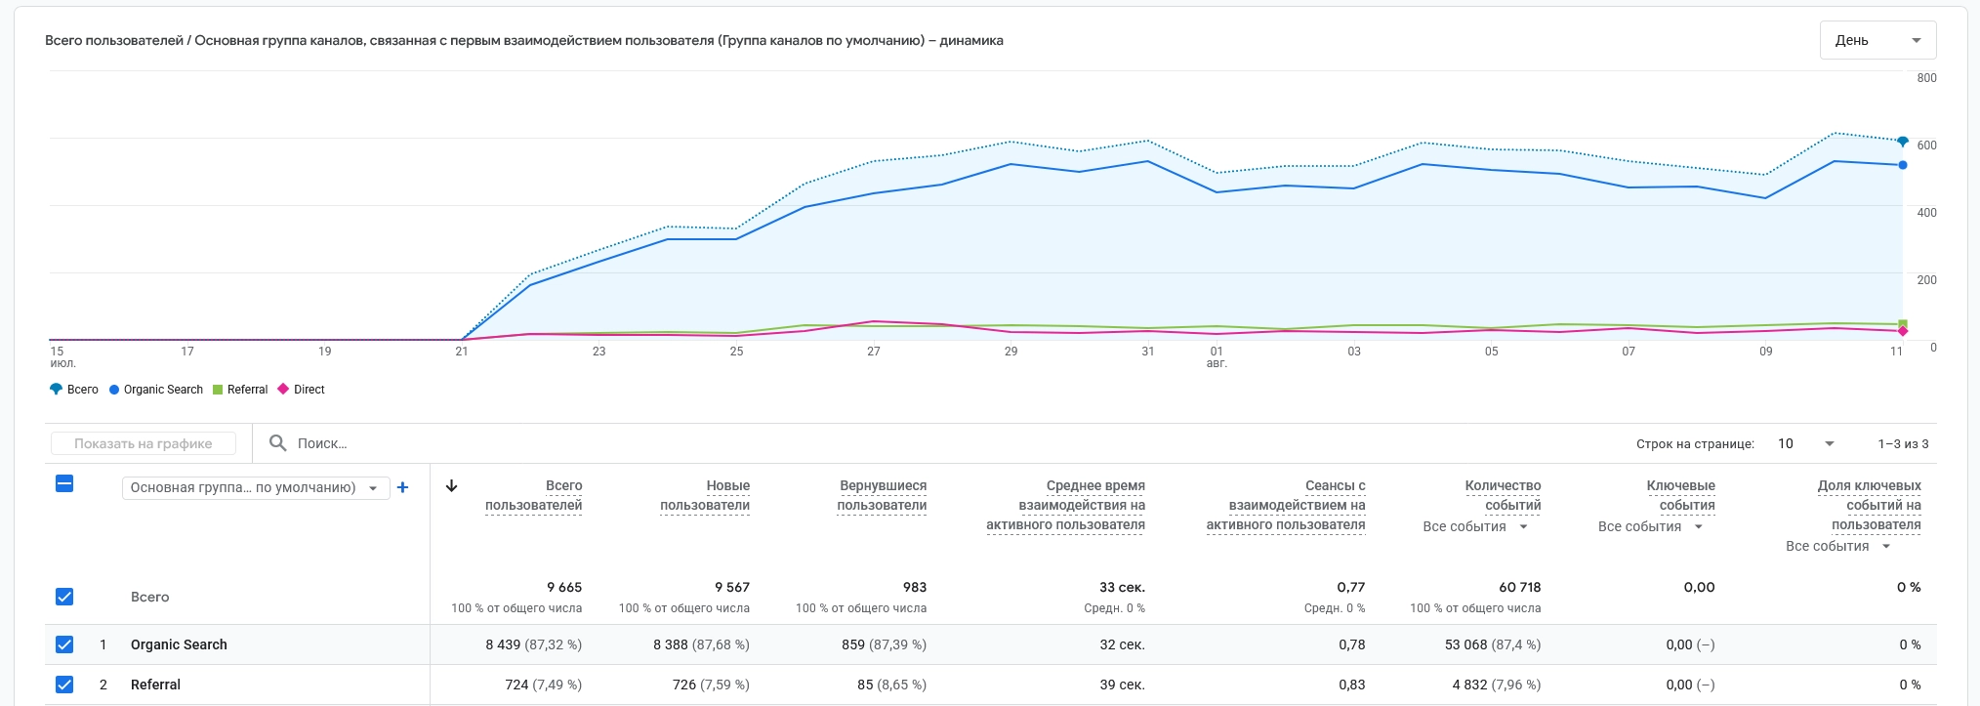Click the Всего legend marker icon
This screenshot has width=1980, height=706.
tap(56, 390)
